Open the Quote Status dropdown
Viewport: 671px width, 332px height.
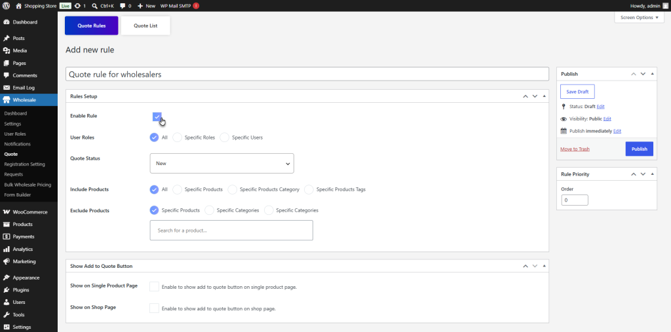coord(221,164)
